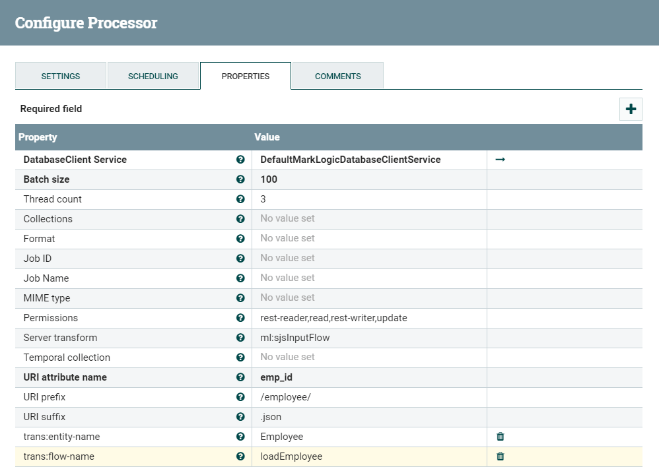
Task: Open the Scheduling tab
Action: coord(154,76)
